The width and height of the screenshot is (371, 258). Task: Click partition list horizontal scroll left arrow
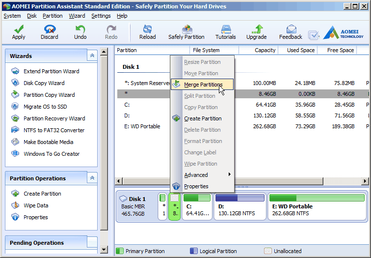pyautogui.click(x=119, y=181)
